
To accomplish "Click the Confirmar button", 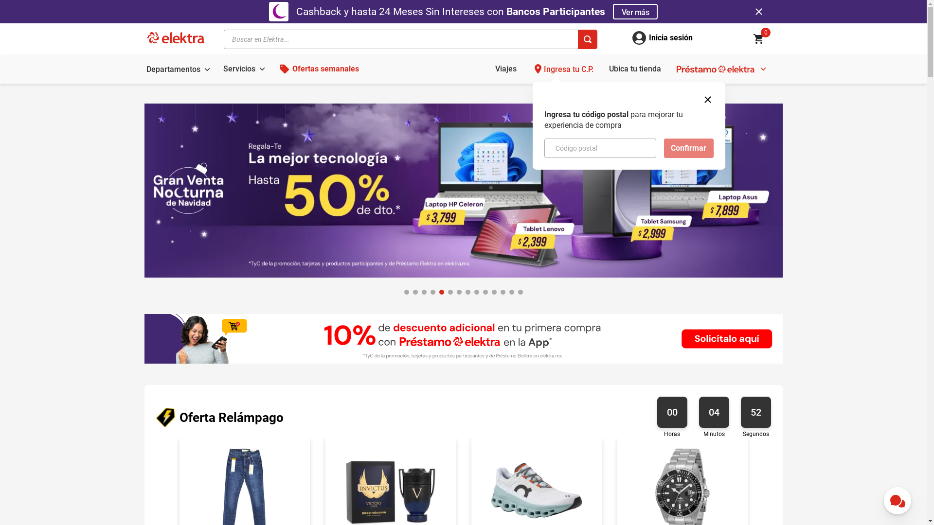I will (x=688, y=148).
